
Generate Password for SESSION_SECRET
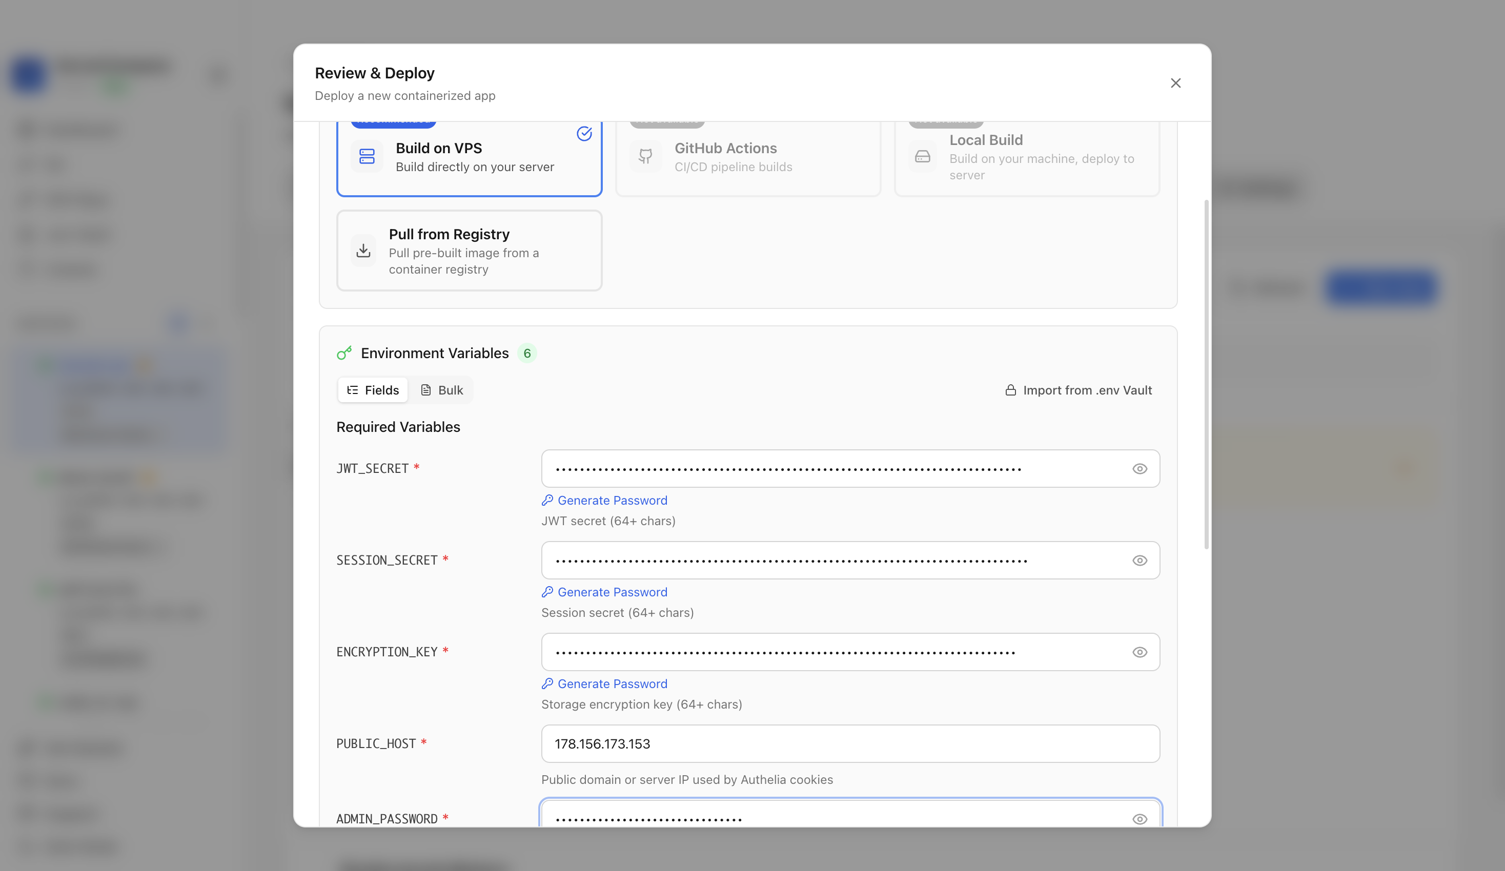tap(604, 592)
